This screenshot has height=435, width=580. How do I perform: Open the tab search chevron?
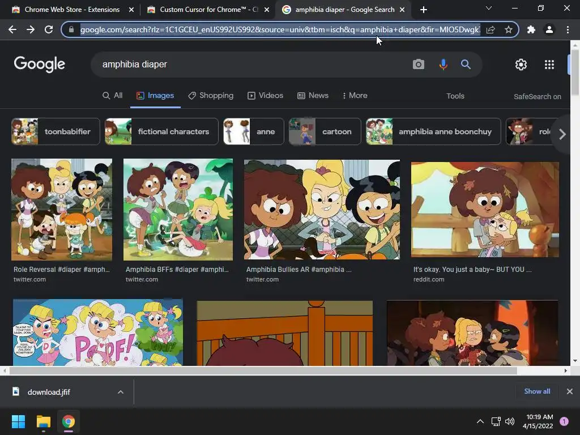click(489, 8)
